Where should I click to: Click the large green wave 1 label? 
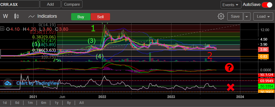click(x=93, y=28)
